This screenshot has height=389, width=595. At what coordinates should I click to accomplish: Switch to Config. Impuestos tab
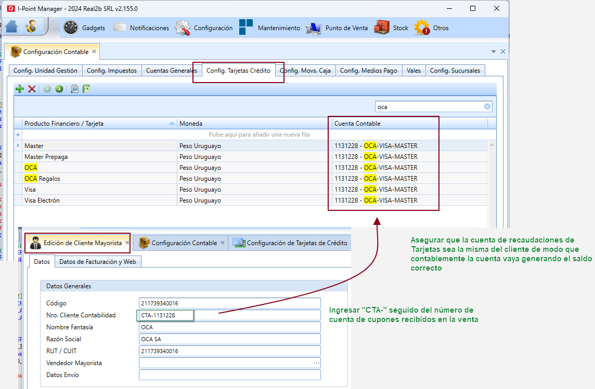111,71
